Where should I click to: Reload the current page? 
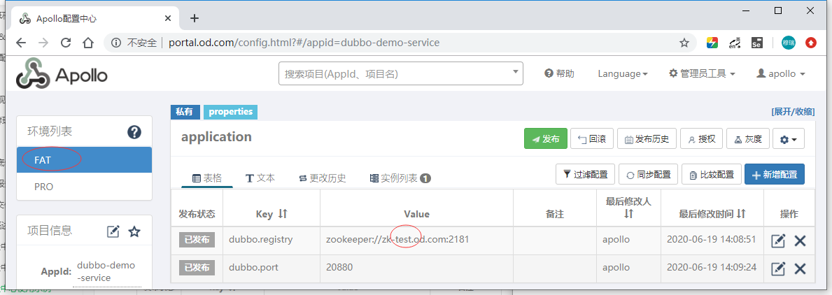66,43
